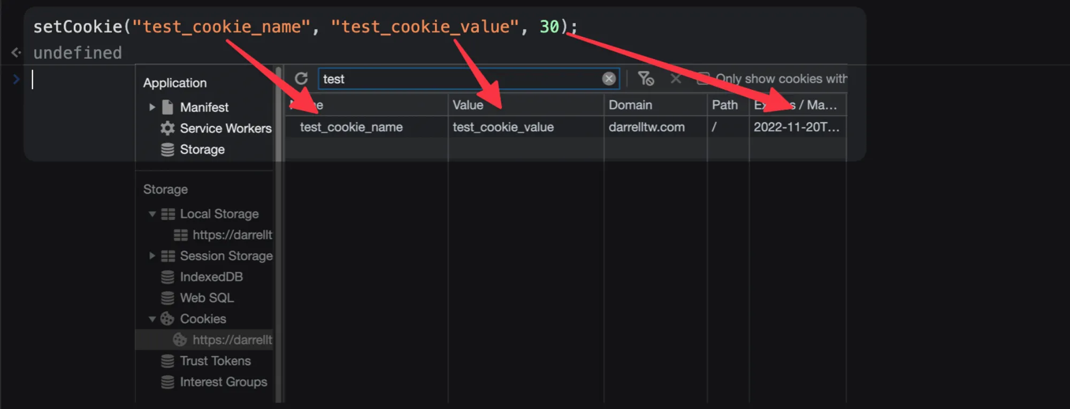The height and width of the screenshot is (409, 1070).
Task: Expand the Manifest section arrow
Action: pyautogui.click(x=151, y=107)
